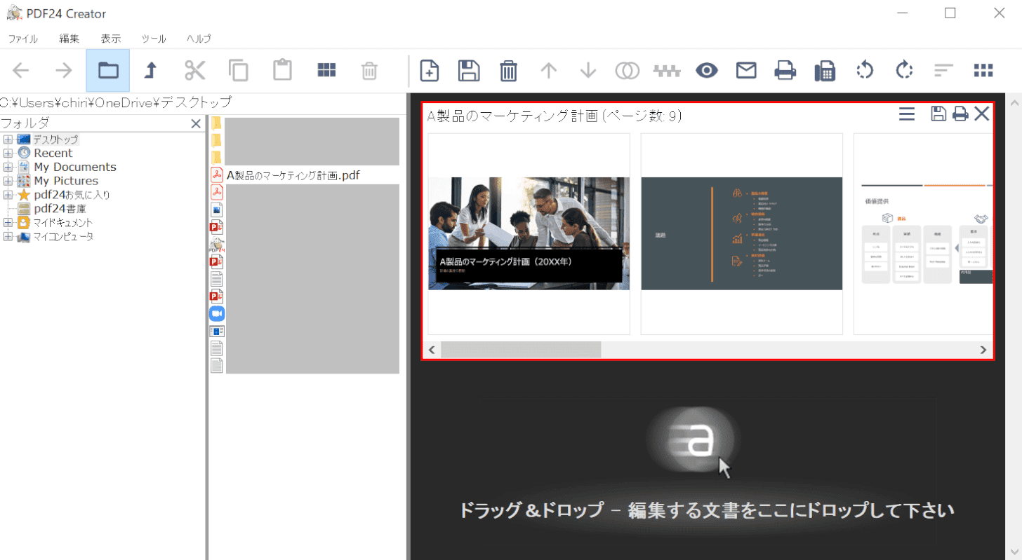The width and height of the screenshot is (1022, 560).
Task: Toggle the eye preview icon
Action: click(x=708, y=70)
